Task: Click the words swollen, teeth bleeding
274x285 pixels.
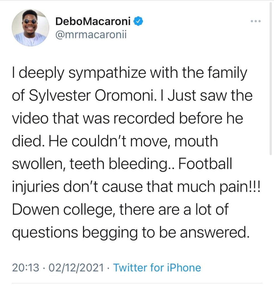Action: tap(92, 164)
